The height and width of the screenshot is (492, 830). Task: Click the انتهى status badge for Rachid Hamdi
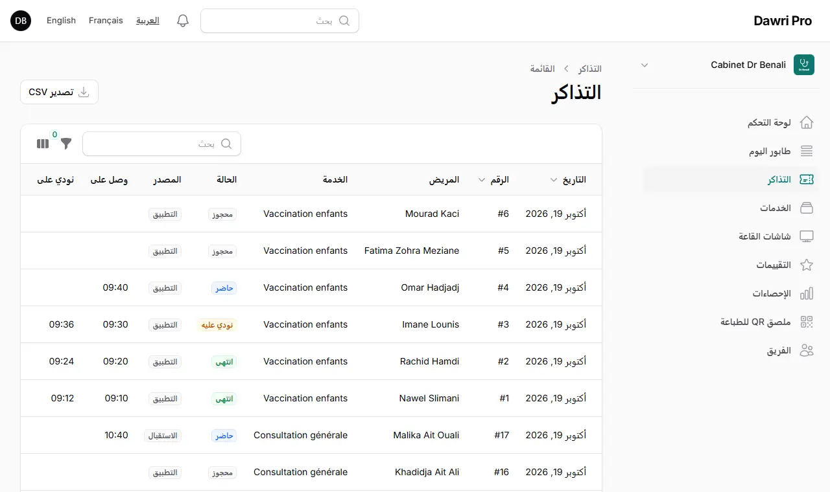pyautogui.click(x=224, y=361)
